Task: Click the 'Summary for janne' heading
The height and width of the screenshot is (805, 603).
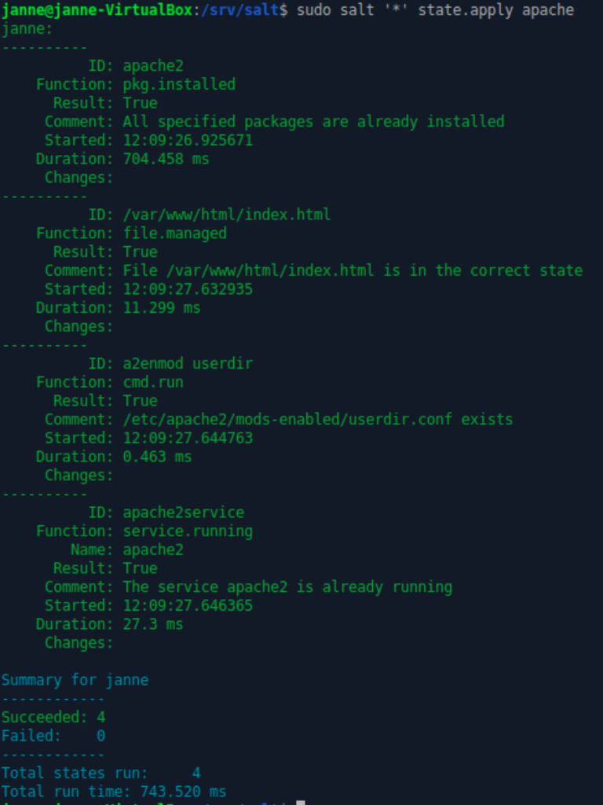Action: [x=75, y=680]
